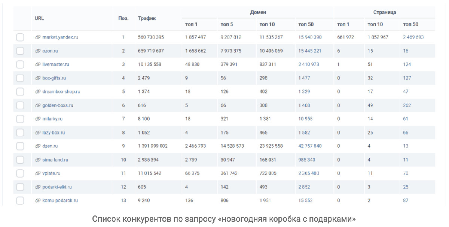This screenshot has width=449, height=227.
Task: Check the milarky.ru row checkbox
Action: 20,119
